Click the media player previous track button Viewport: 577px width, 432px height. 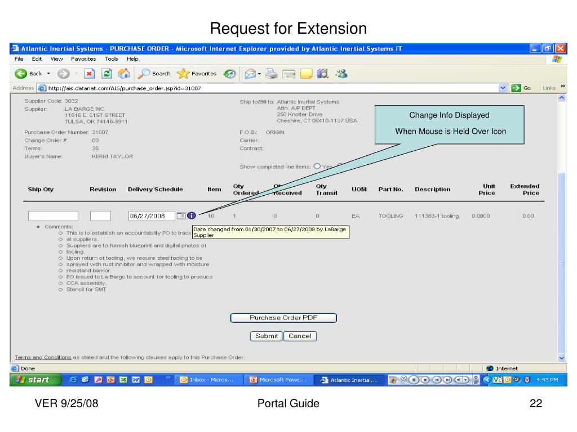pos(437,380)
